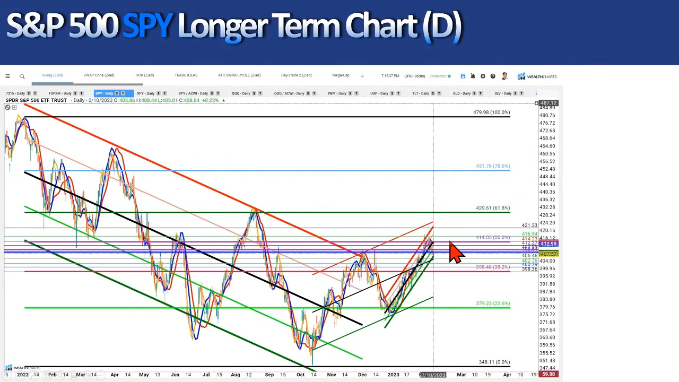Select the IWM - Daily chart tab
This screenshot has width=679, height=382.
pos(338,93)
